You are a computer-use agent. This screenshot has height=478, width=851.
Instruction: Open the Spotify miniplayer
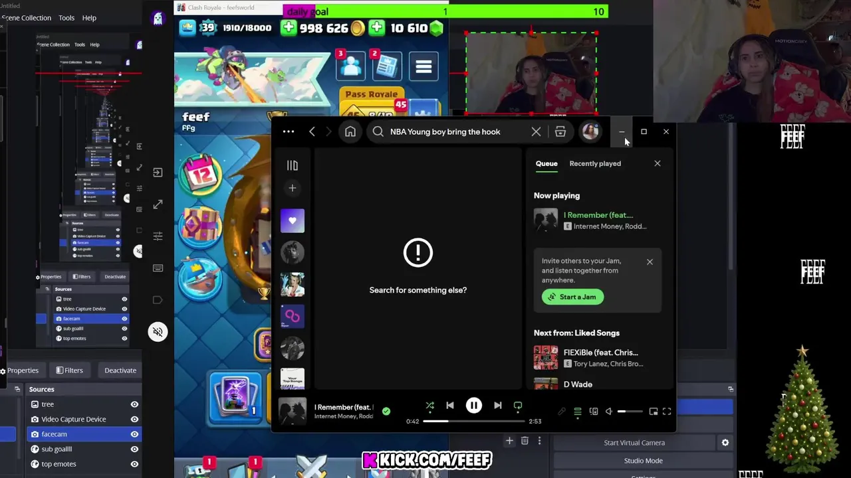click(x=654, y=412)
